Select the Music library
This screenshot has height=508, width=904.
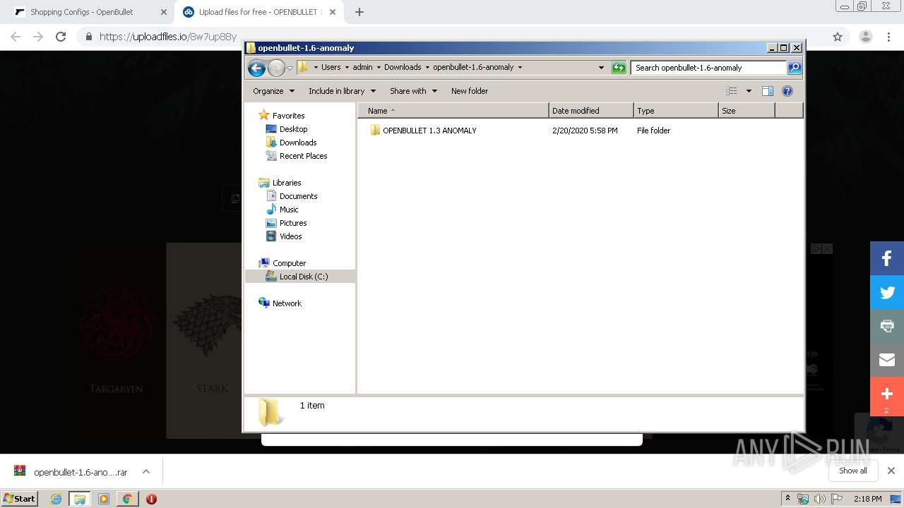click(x=289, y=210)
